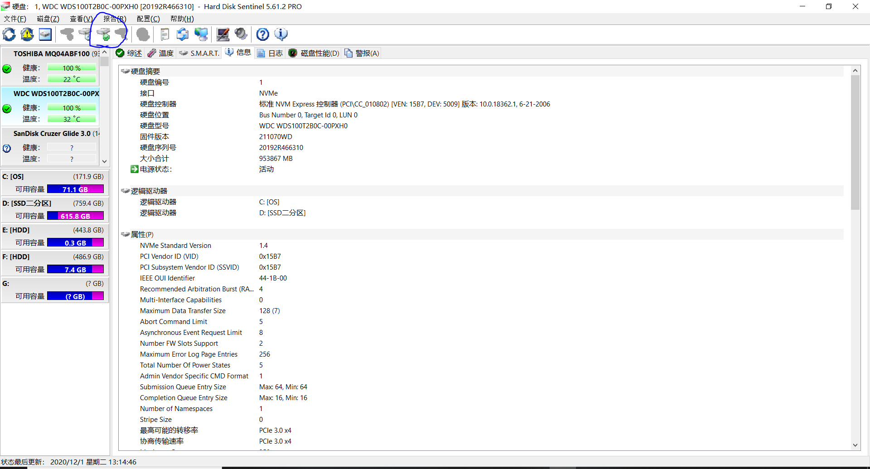
Task: Click the disk list scroll up arrow
Action: (104, 52)
